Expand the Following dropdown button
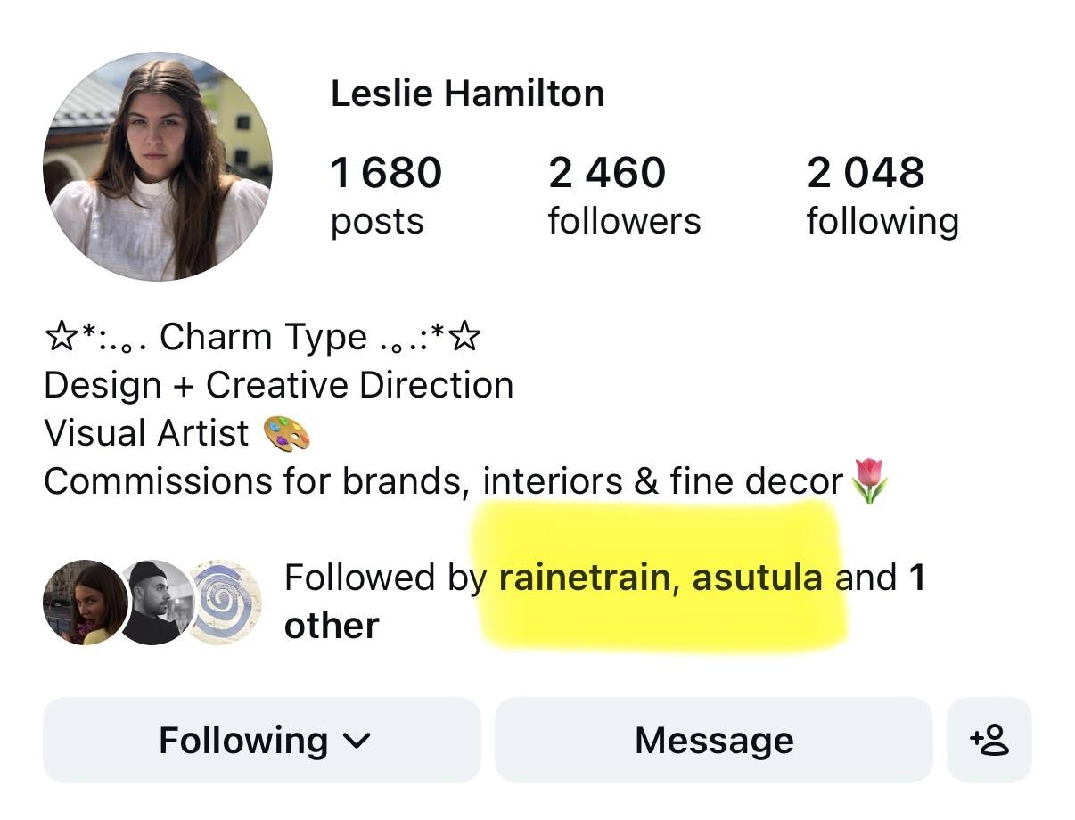Viewport: 1075px width, 820px height. tap(262, 740)
